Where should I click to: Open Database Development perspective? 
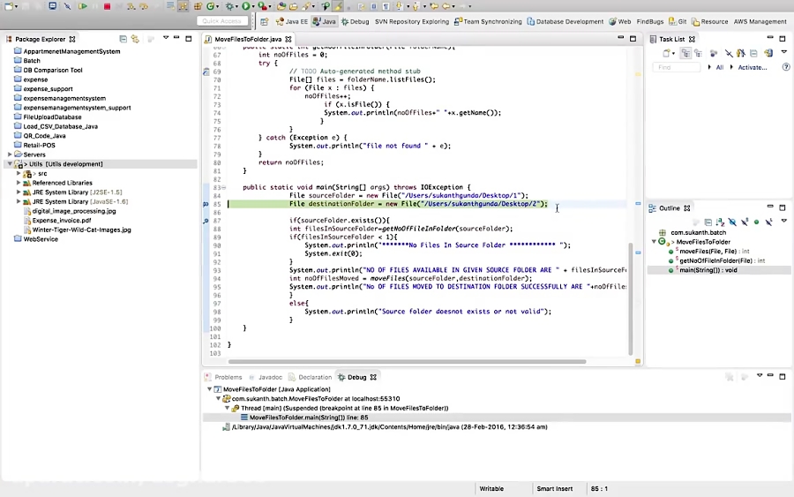click(566, 21)
